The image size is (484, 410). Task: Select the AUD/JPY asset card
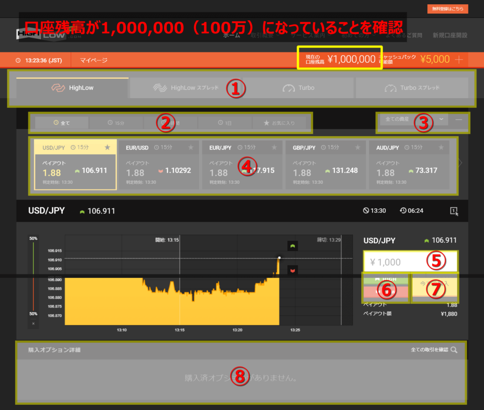pyautogui.click(x=409, y=164)
